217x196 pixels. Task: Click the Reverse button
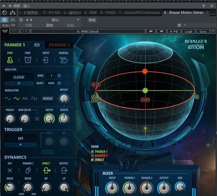(48, 99)
